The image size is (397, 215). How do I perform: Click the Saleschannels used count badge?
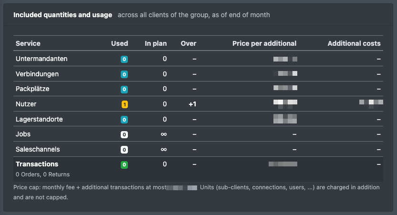pyautogui.click(x=124, y=150)
